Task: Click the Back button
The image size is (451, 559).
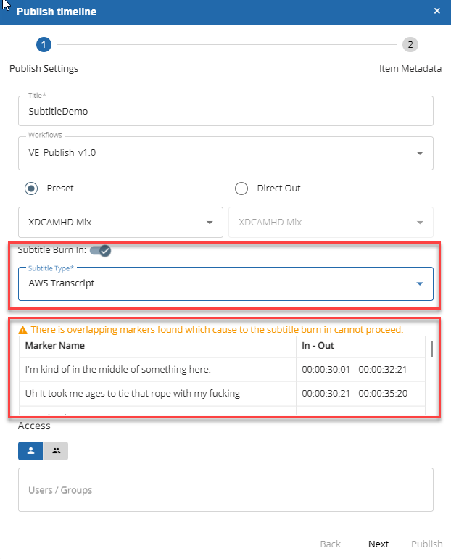Action: pyautogui.click(x=330, y=544)
